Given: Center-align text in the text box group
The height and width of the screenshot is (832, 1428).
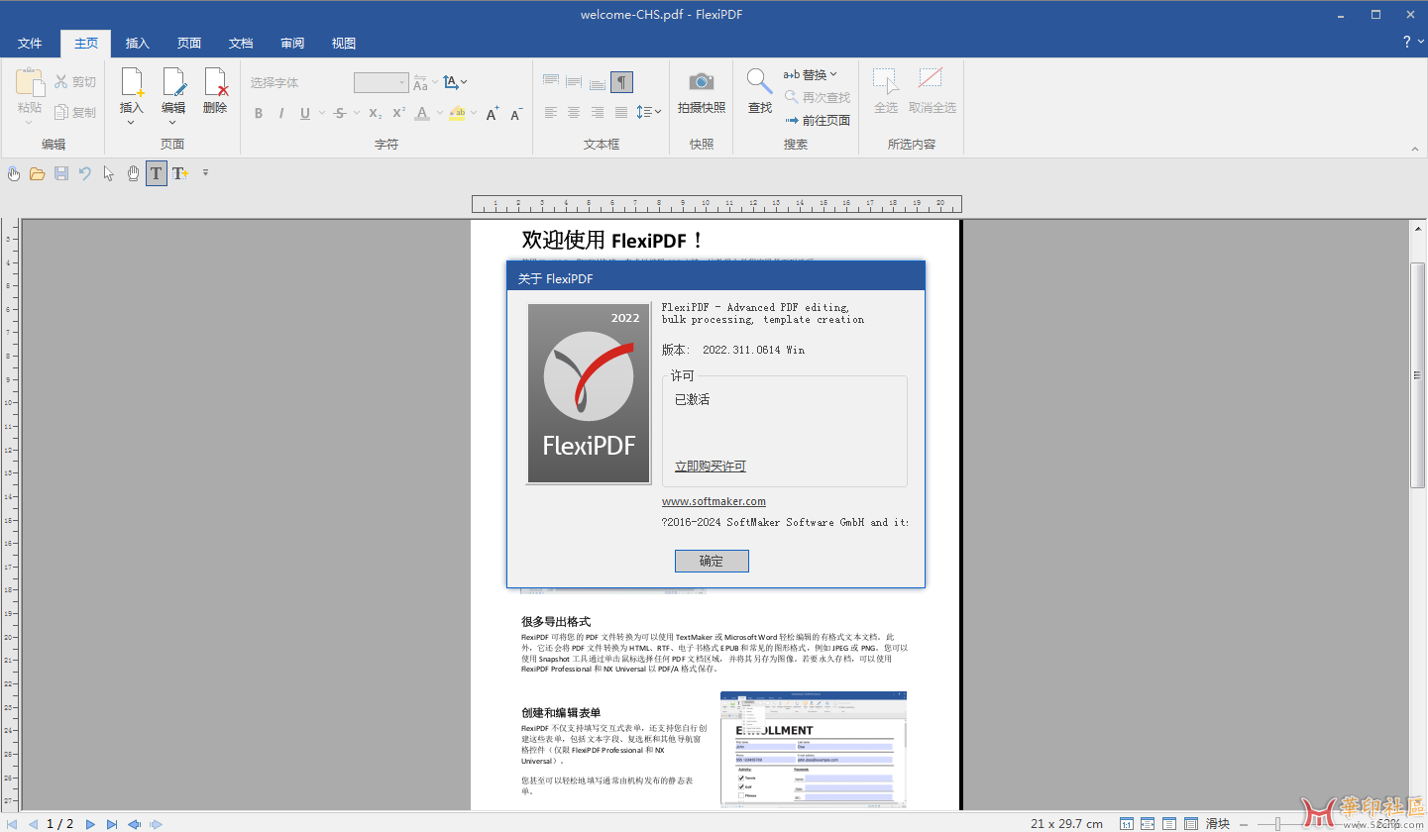Looking at the screenshot, I should tap(574, 113).
